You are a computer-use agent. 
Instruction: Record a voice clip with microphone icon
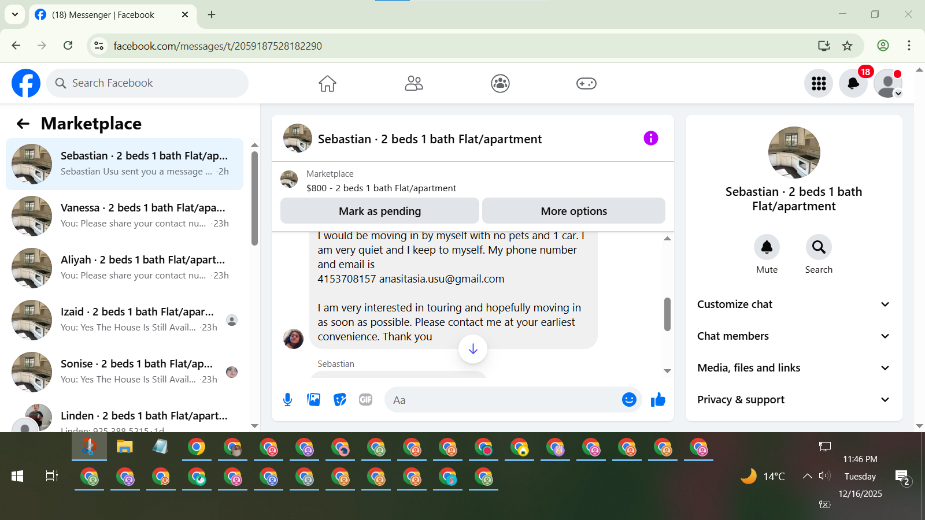[x=288, y=400]
